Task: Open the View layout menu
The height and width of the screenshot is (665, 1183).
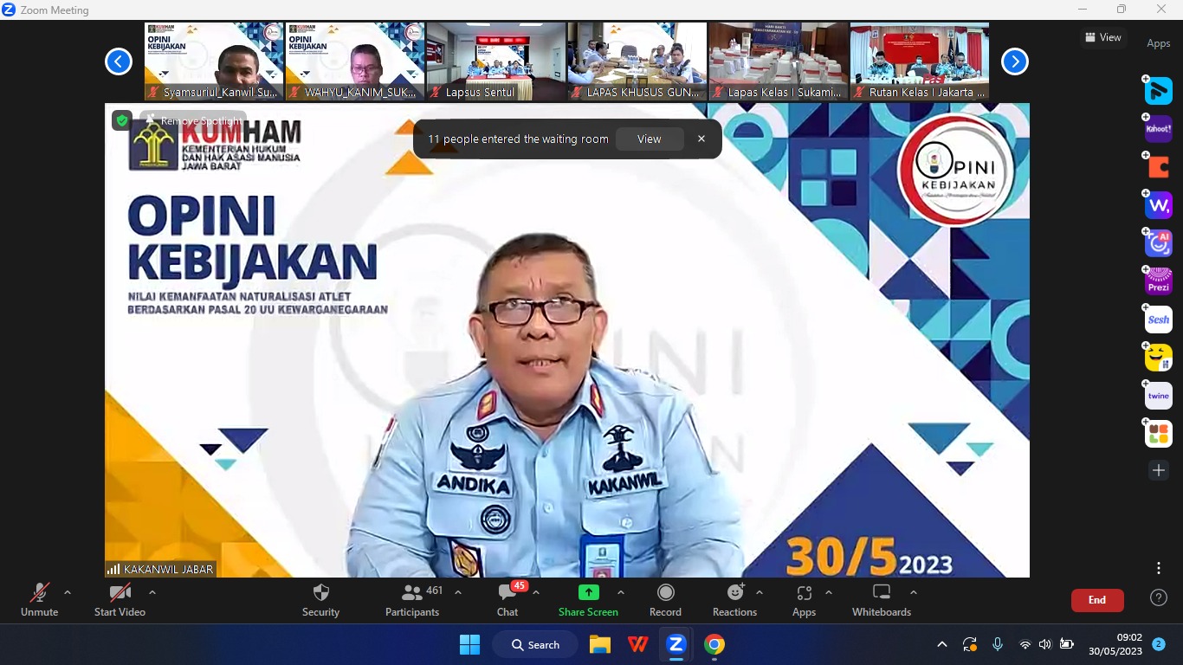Action: pyautogui.click(x=1102, y=37)
